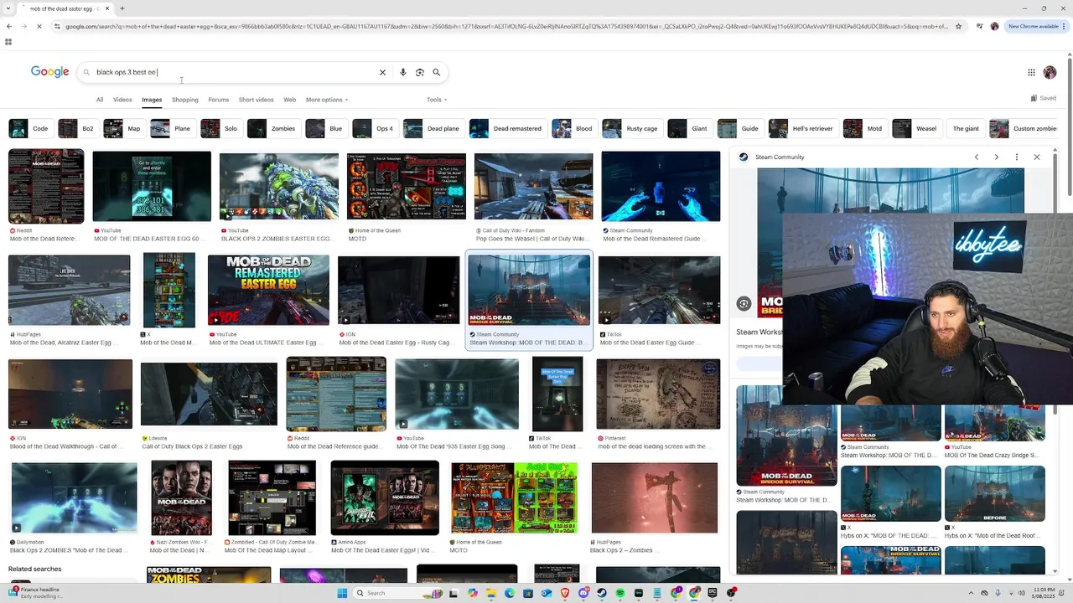
Task: Open Chrome tab search dropdown arrow
Action: (8, 8)
